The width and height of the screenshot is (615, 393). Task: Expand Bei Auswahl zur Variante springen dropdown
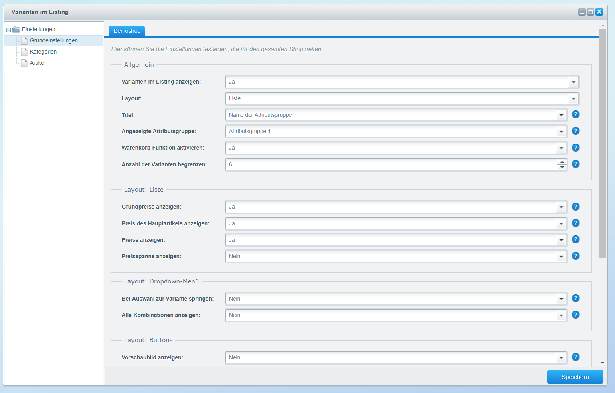click(x=561, y=299)
